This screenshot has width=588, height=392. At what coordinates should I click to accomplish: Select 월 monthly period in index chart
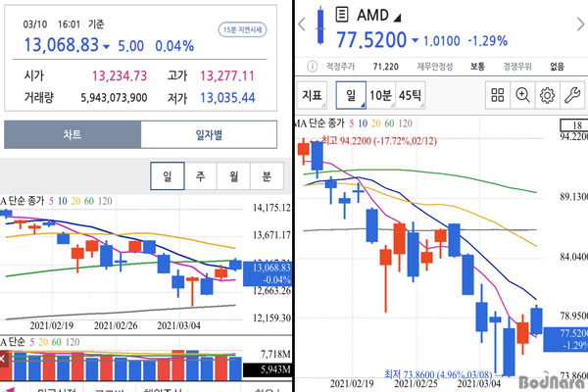coord(233,176)
